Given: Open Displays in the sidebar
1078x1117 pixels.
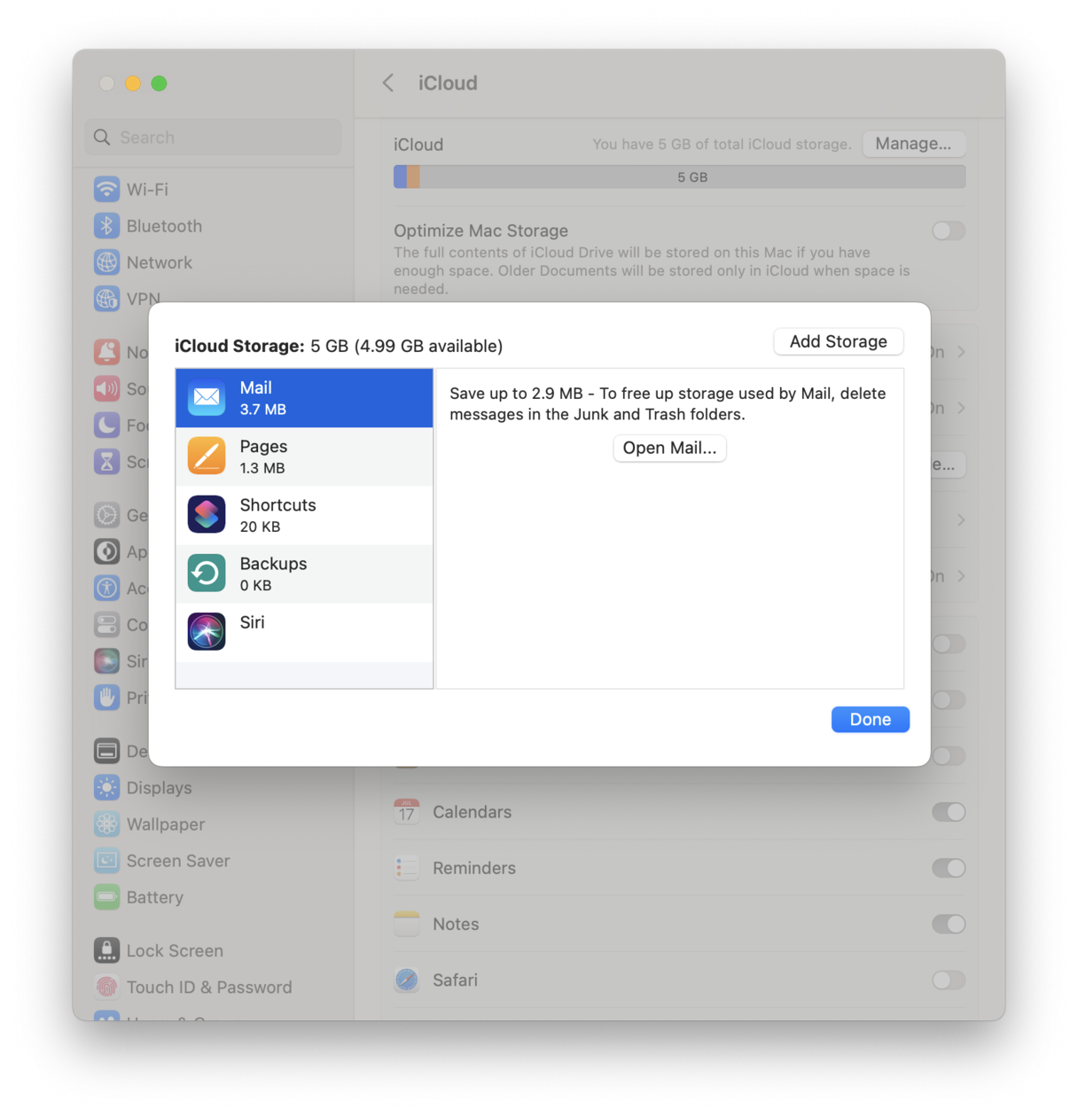Looking at the screenshot, I should pyautogui.click(x=213, y=787).
